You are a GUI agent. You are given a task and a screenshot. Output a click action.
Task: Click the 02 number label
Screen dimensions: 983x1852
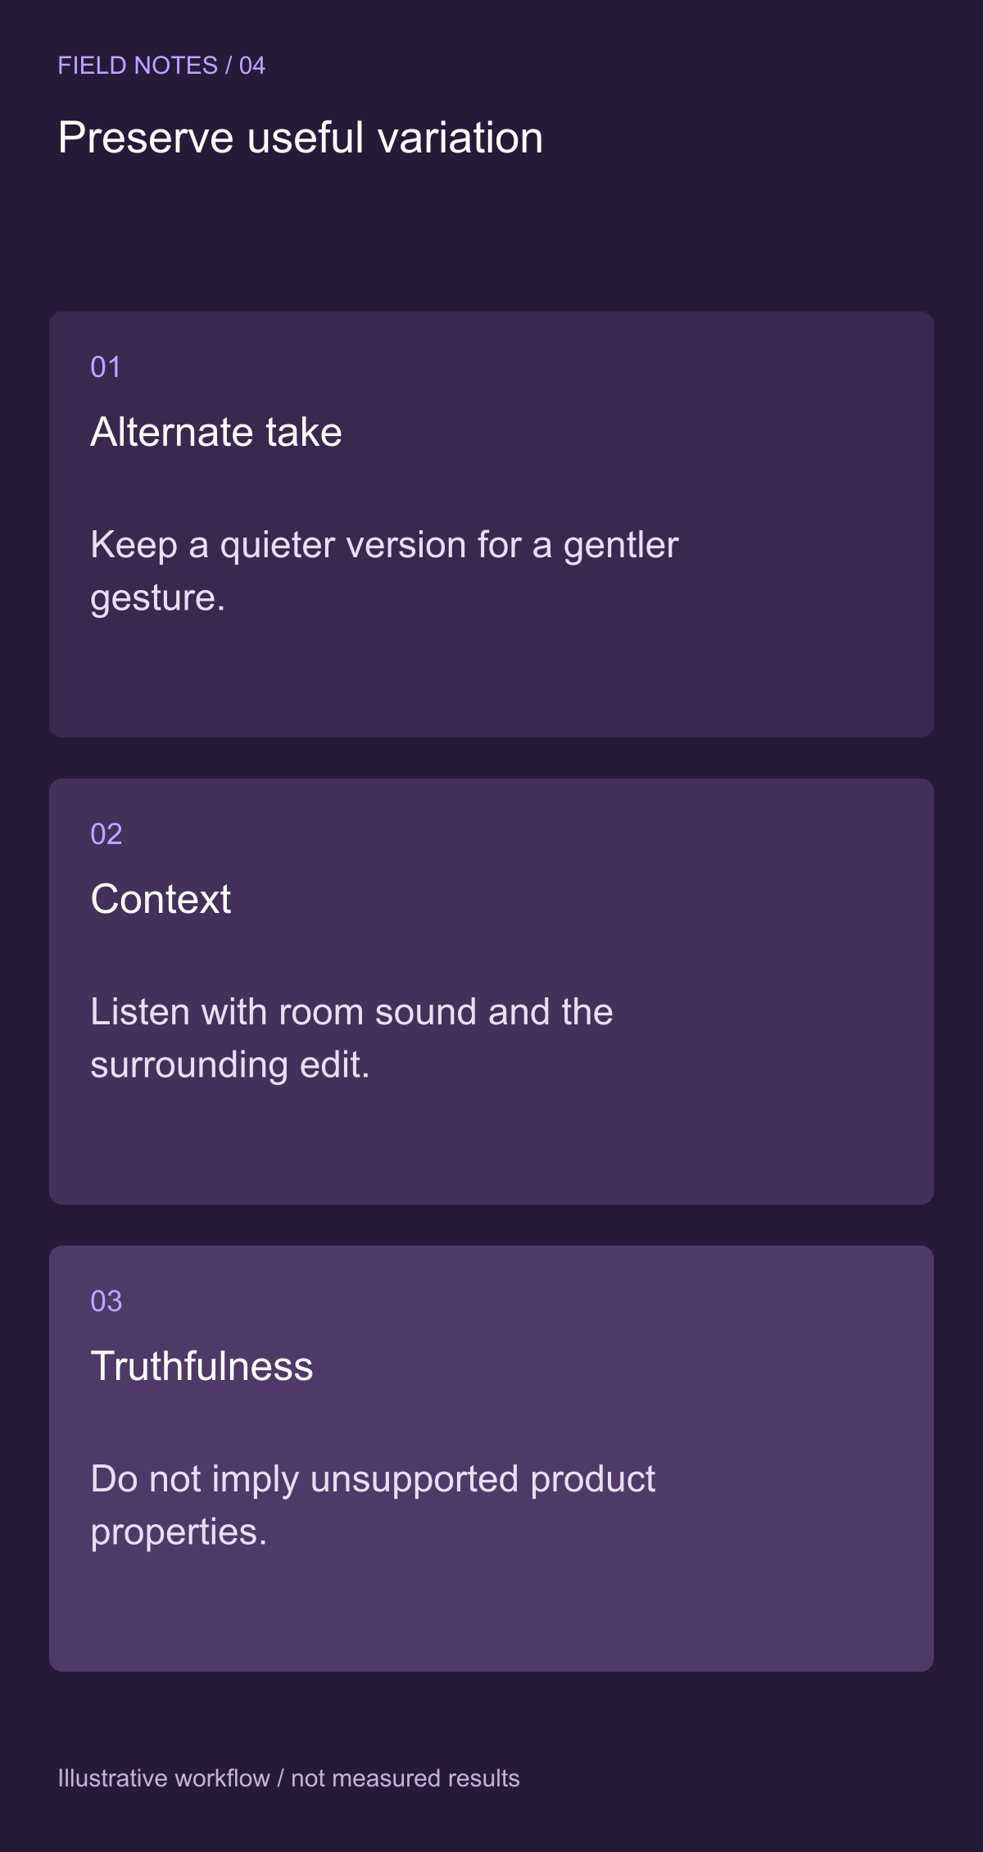pos(106,834)
